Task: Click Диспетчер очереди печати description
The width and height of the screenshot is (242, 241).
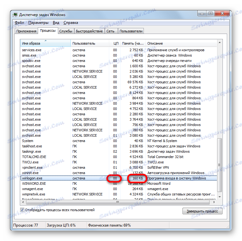Action: pyautogui.click(x=169, y=61)
